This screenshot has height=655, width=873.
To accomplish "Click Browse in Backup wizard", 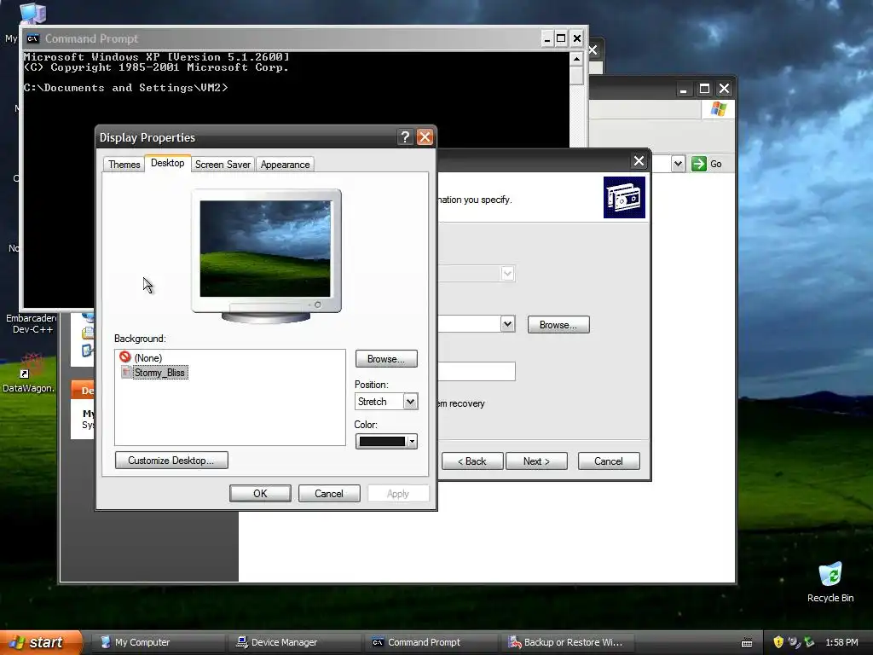I will pyautogui.click(x=558, y=325).
